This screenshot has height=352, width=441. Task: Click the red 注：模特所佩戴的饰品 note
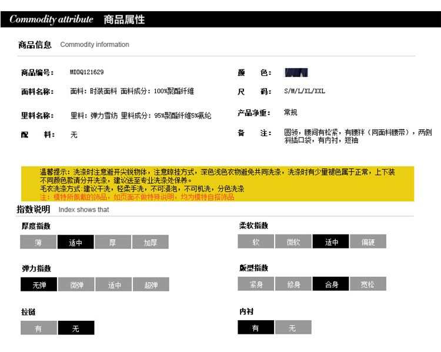137,197
